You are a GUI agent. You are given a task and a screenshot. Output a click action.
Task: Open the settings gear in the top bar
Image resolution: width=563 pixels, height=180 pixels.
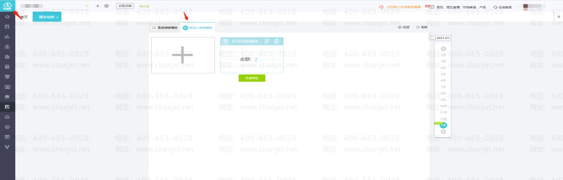106,6
